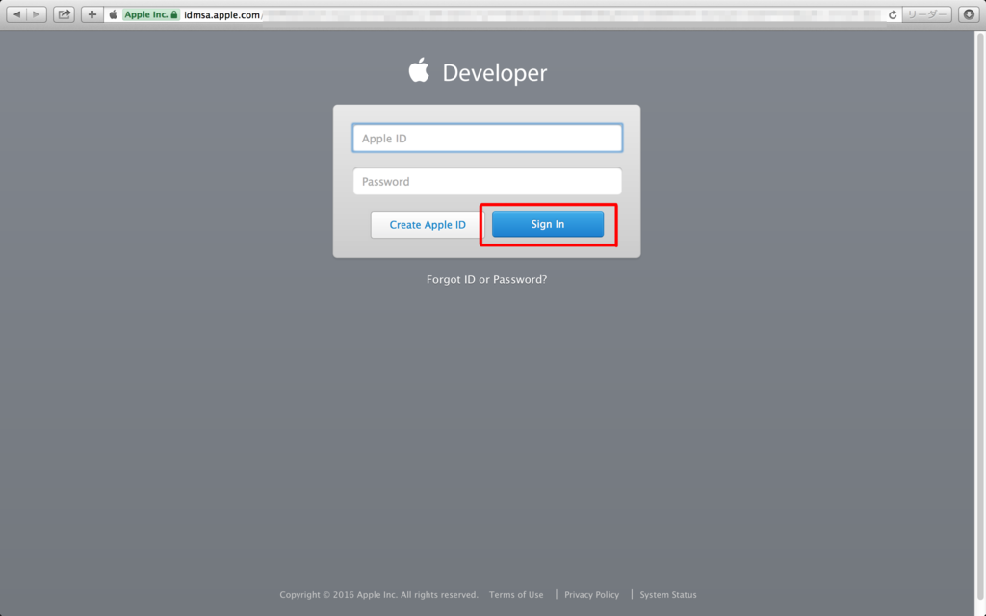Open the Downloads icon in Safari toolbar
The height and width of the screenshot is (616, 986).
click(969, 14)
